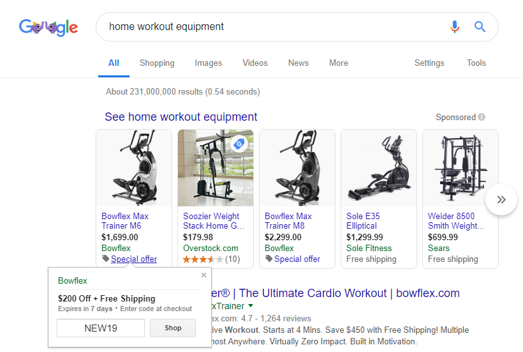
Task: Click the $200 Off + Free Shipping text
Action: 107,298
